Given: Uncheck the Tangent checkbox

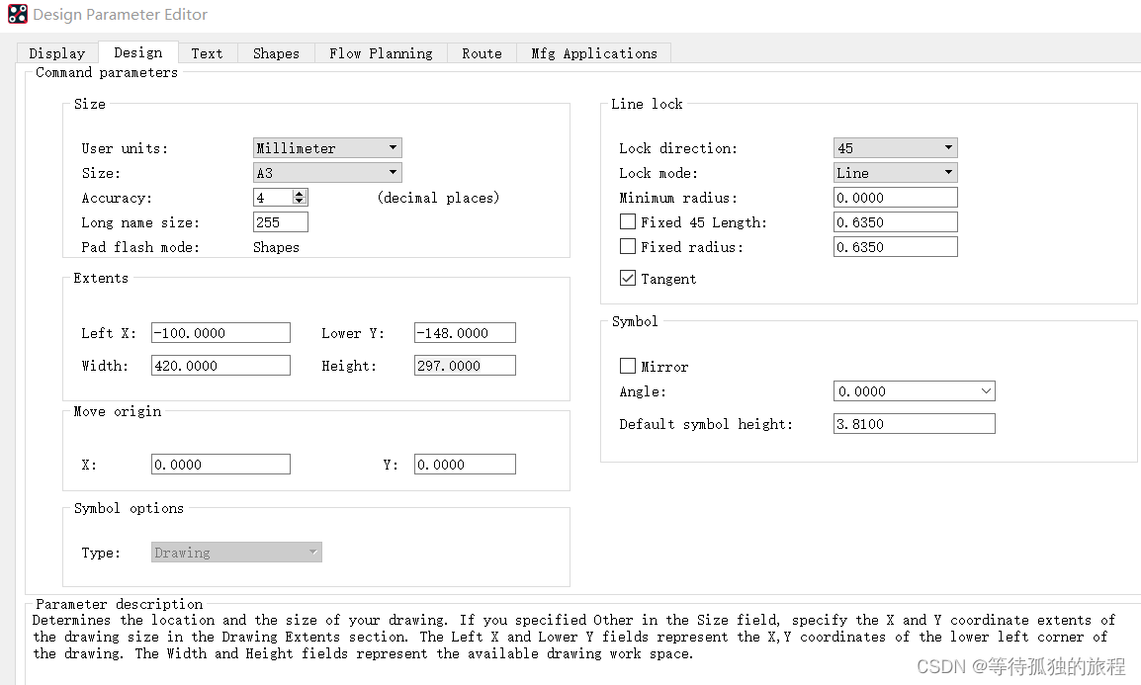Looking at the screenshot, I should pos(628,279).
